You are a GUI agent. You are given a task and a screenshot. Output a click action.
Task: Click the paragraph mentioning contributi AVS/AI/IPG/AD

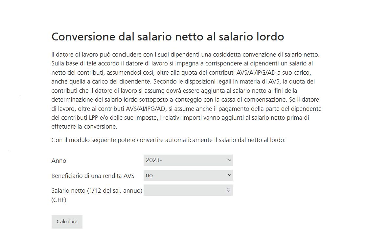point(186,90)
